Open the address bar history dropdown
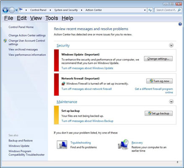The width and height of the screenshot is (184, 168). point(145,10)
